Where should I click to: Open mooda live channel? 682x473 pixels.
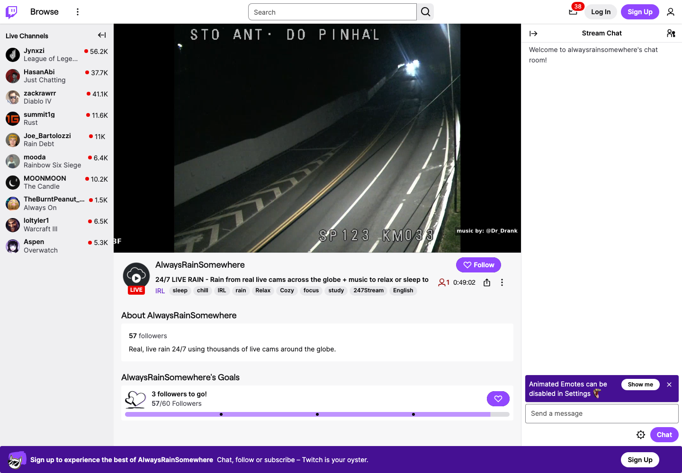[57, 161]
